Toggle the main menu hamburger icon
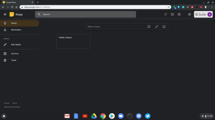 click(x=5, y=14)
